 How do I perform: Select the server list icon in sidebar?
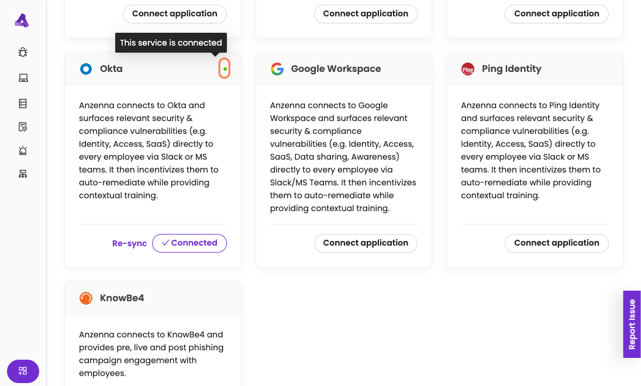(x=23, y=104)
